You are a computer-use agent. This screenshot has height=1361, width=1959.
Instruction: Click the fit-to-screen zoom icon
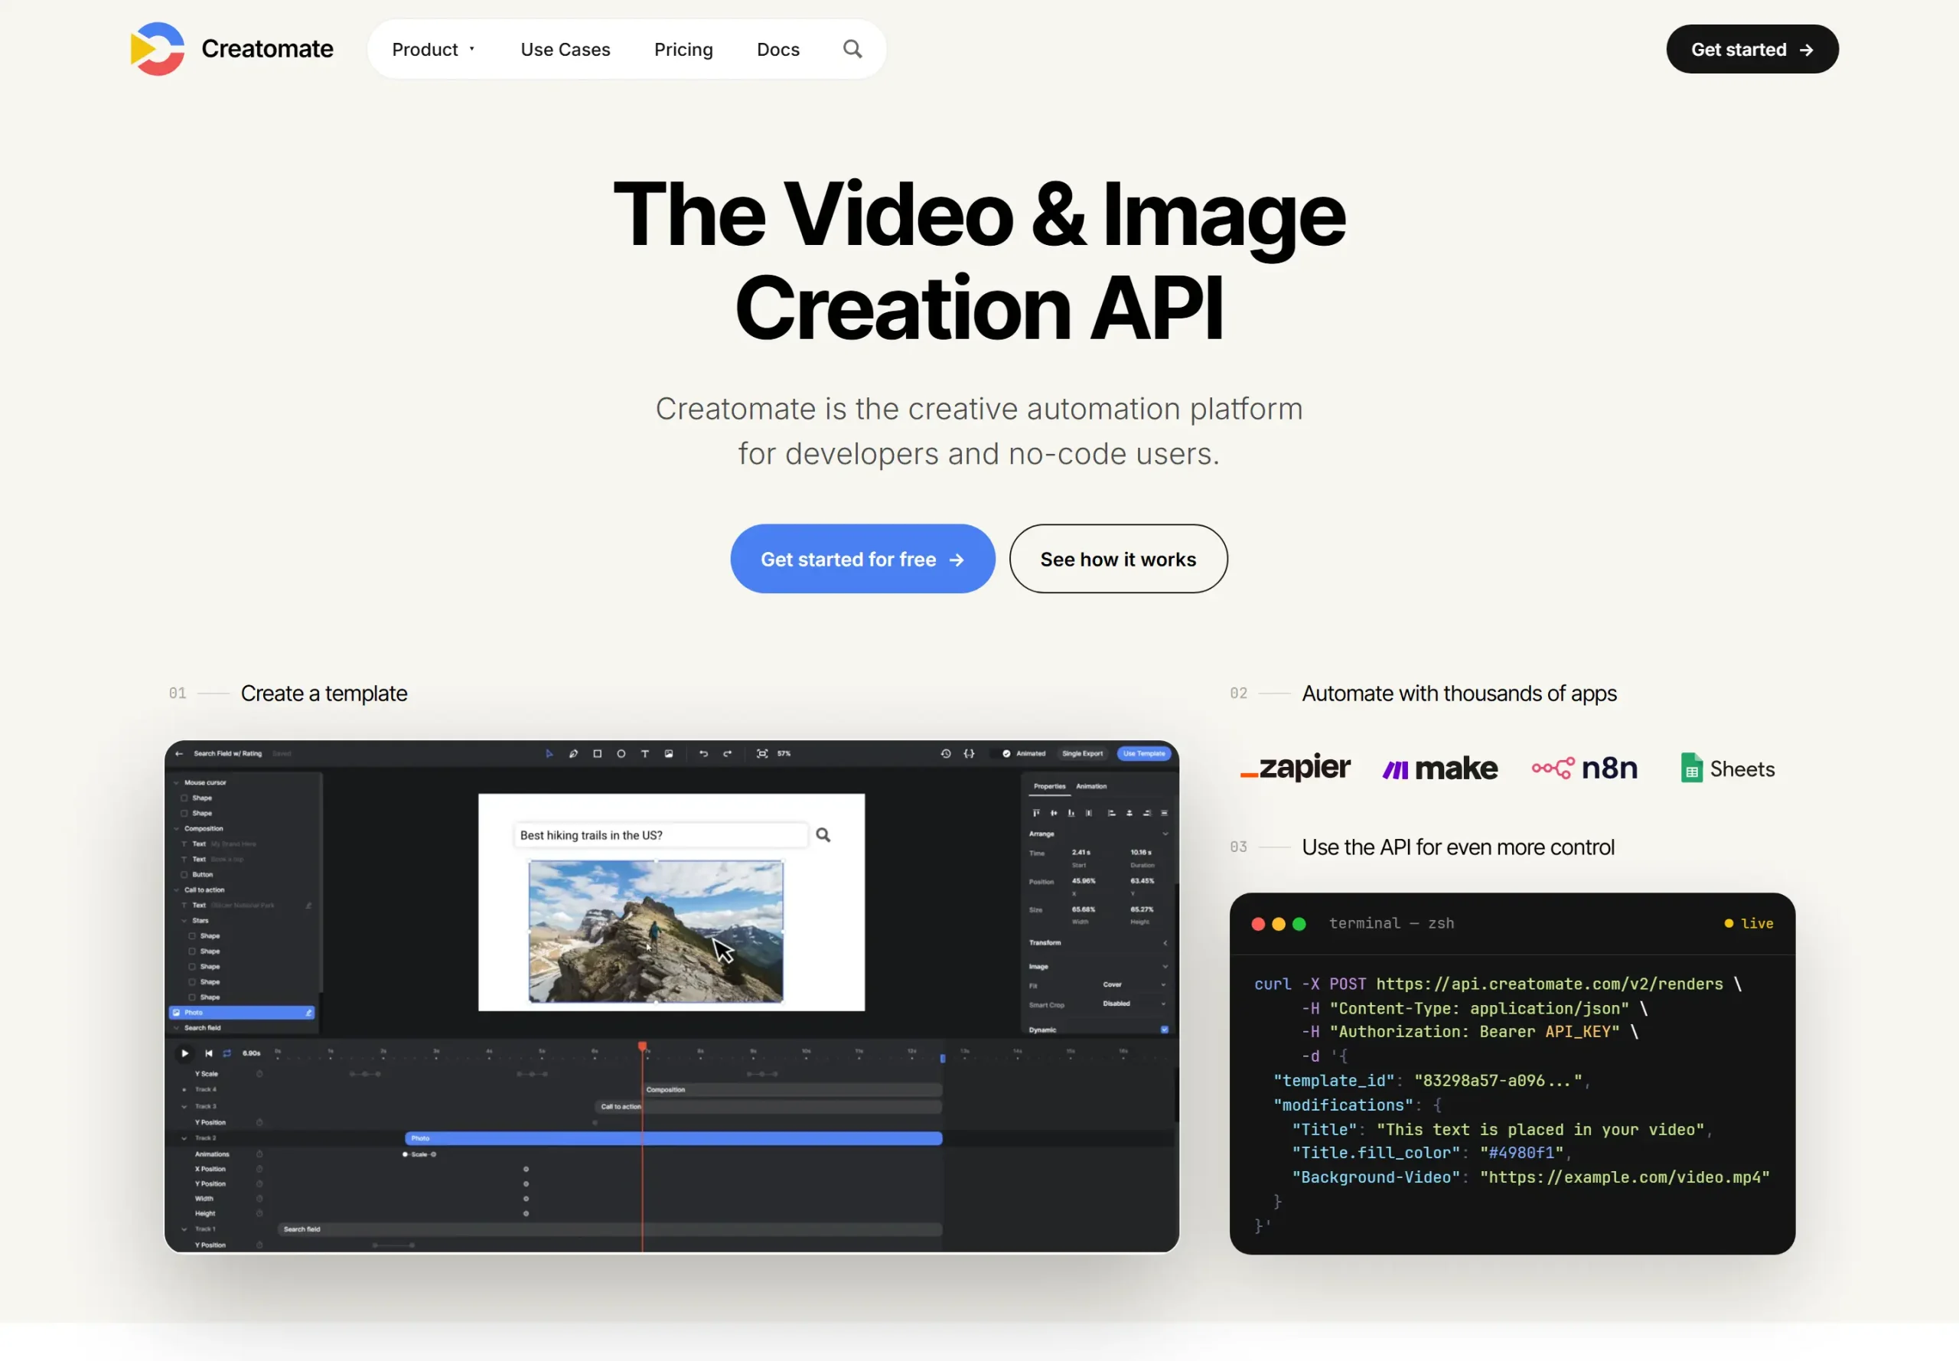pos(762,754)
